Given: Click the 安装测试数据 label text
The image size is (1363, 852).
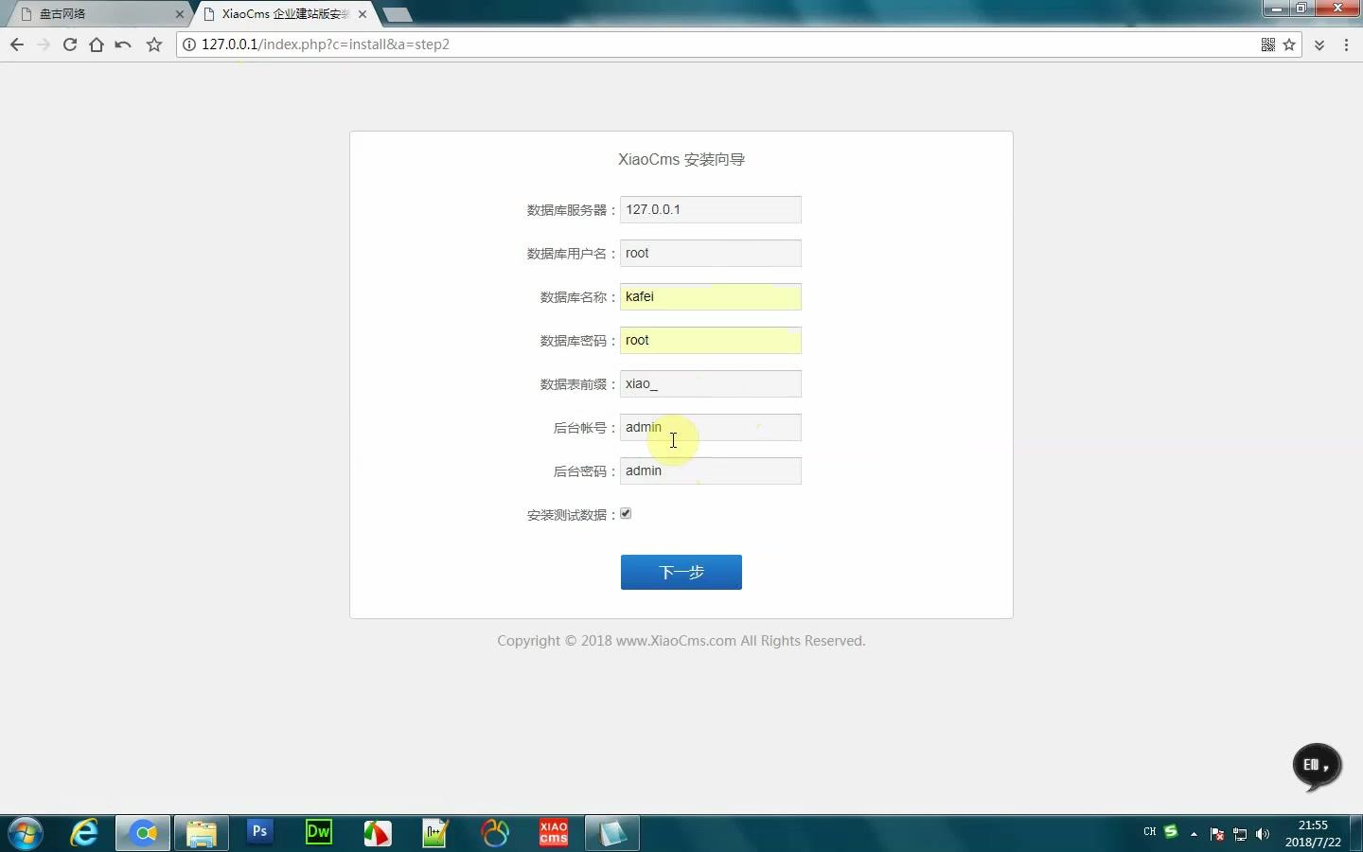Looking at the screenshot, I should [572, 515].
